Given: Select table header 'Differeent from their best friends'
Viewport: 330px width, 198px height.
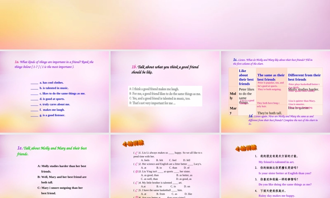Looking at the screenshot, I should click(304, 77).
